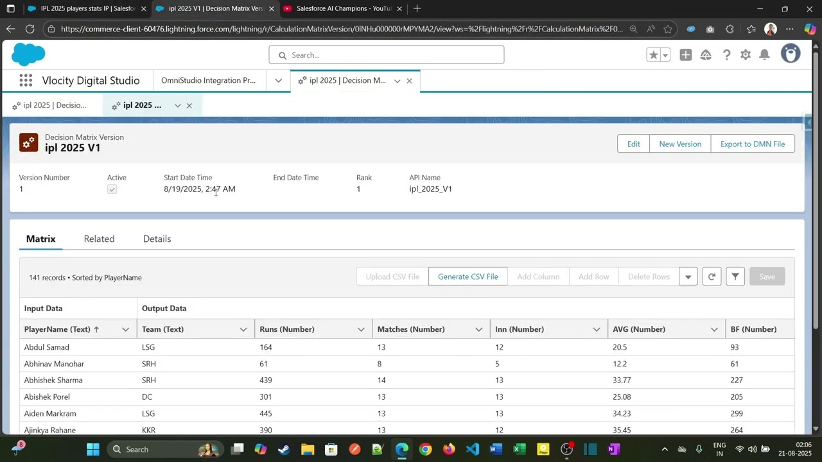The height and width of the screenshot is (462, 822).
Task: Open the user profile Astro avatar
Action: 791,54
